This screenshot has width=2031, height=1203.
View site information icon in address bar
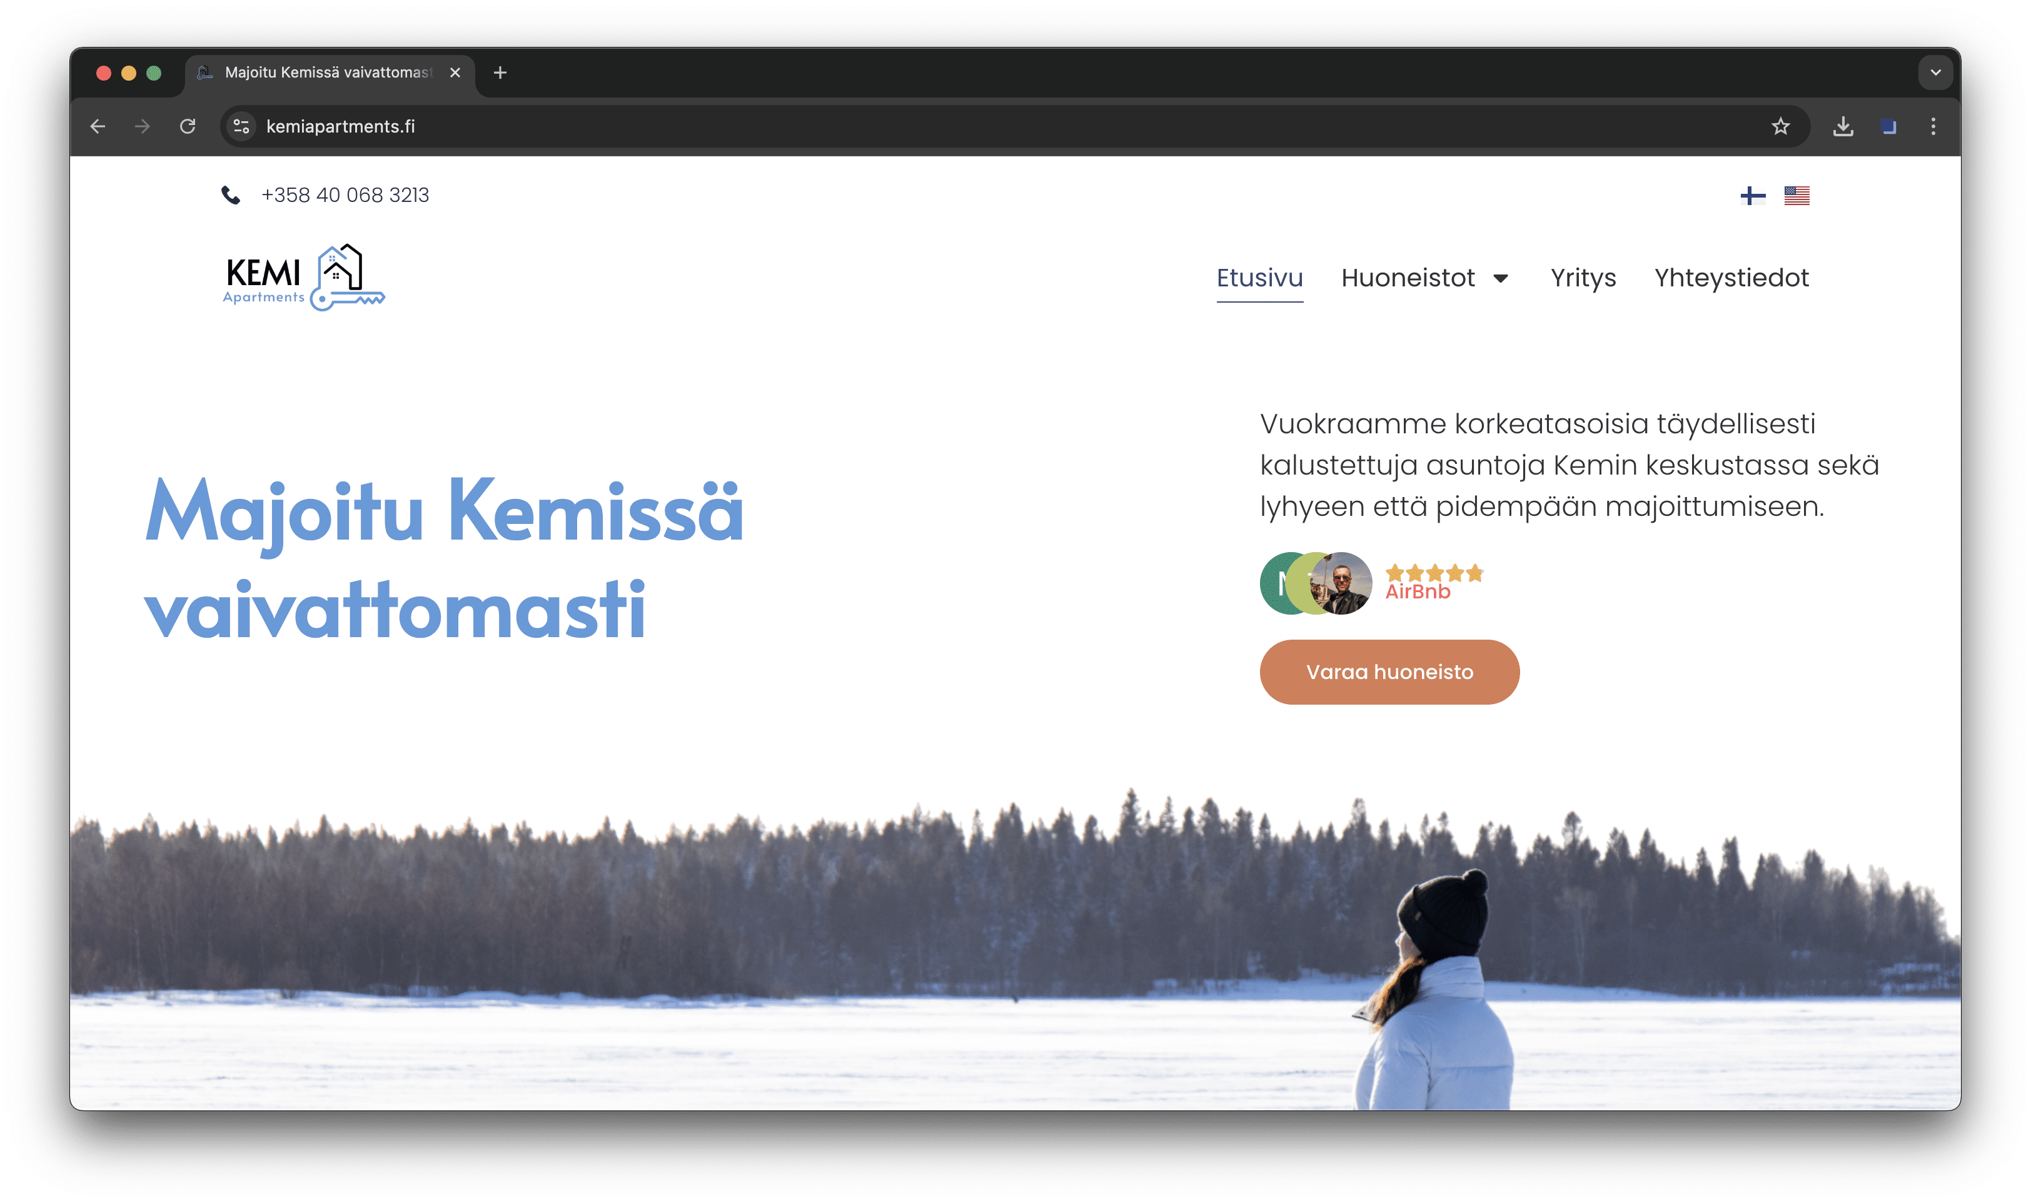241,126
